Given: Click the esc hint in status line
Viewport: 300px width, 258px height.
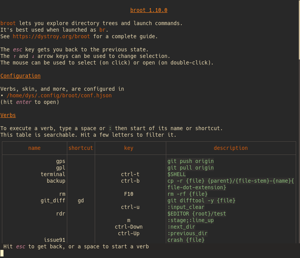Looking at the screenshot, I should point(20,246).
